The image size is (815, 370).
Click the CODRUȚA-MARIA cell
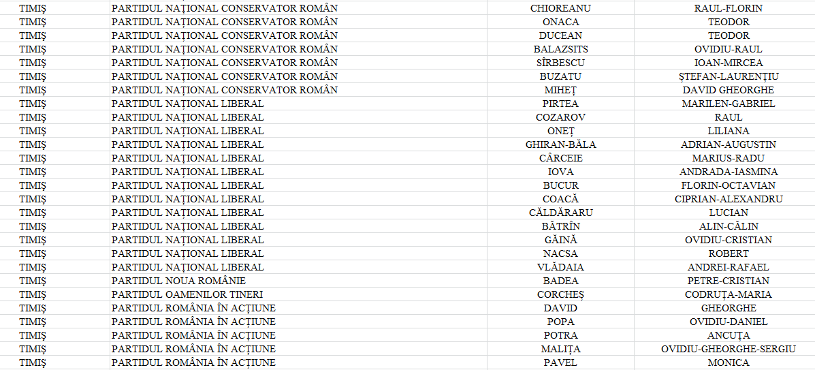[x=728, y=294]
